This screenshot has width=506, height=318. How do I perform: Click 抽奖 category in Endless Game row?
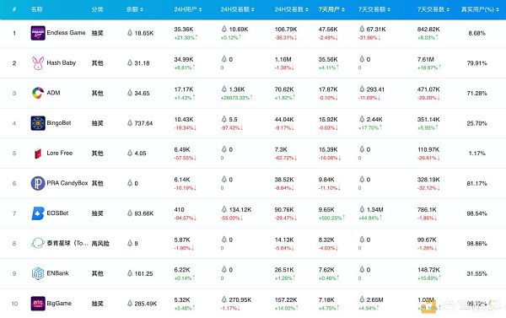coord(98,33)
